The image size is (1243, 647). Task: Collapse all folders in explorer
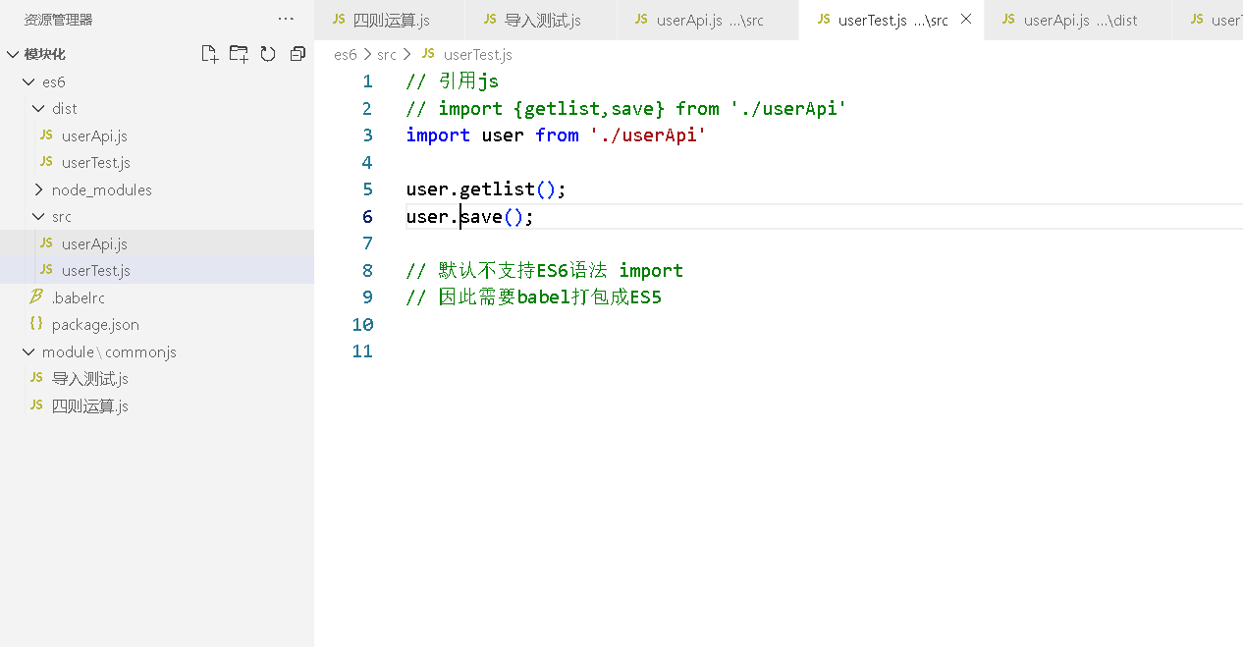point(297,54)
